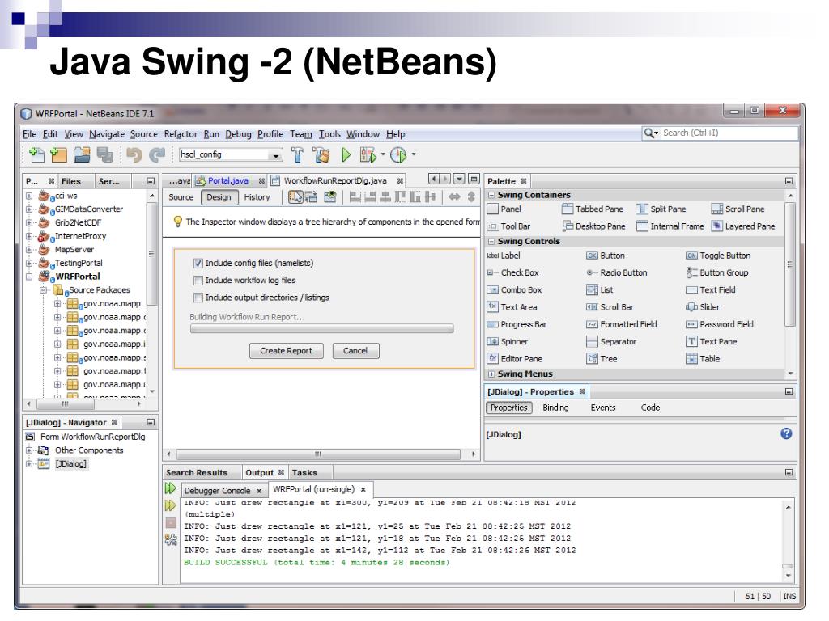This screenshot has height=621, width=829.
Task: Click the Profile Project clock icon
Action: point(398,154)
